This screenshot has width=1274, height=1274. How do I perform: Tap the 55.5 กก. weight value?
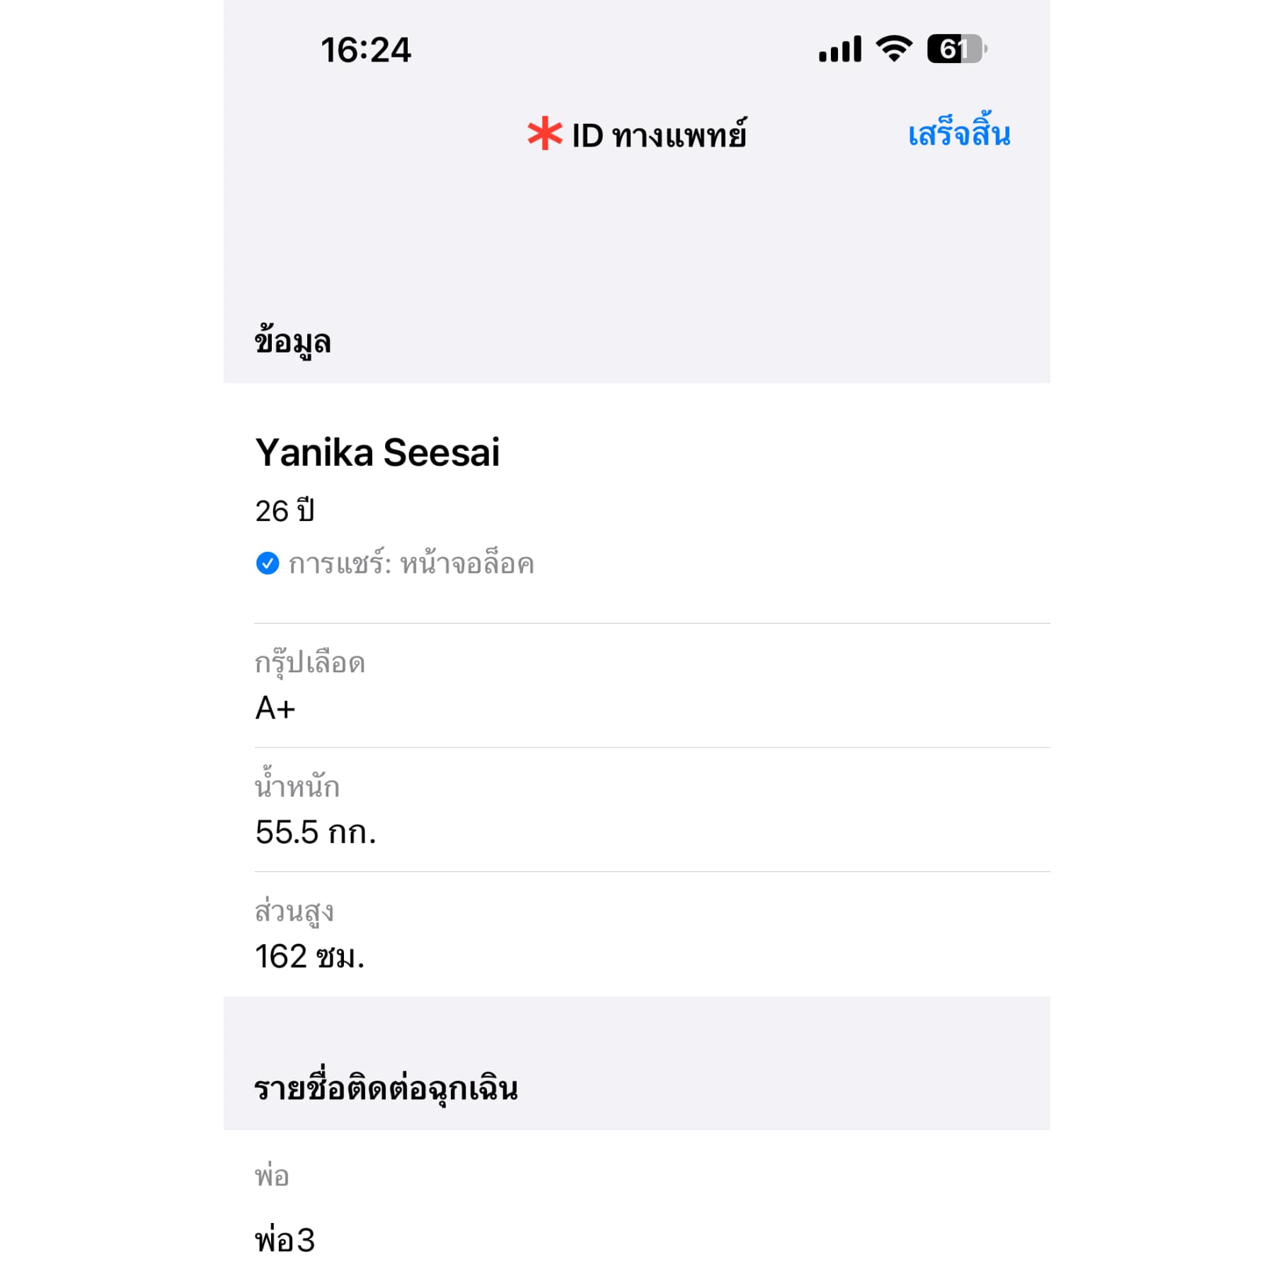tap(316, 832)
